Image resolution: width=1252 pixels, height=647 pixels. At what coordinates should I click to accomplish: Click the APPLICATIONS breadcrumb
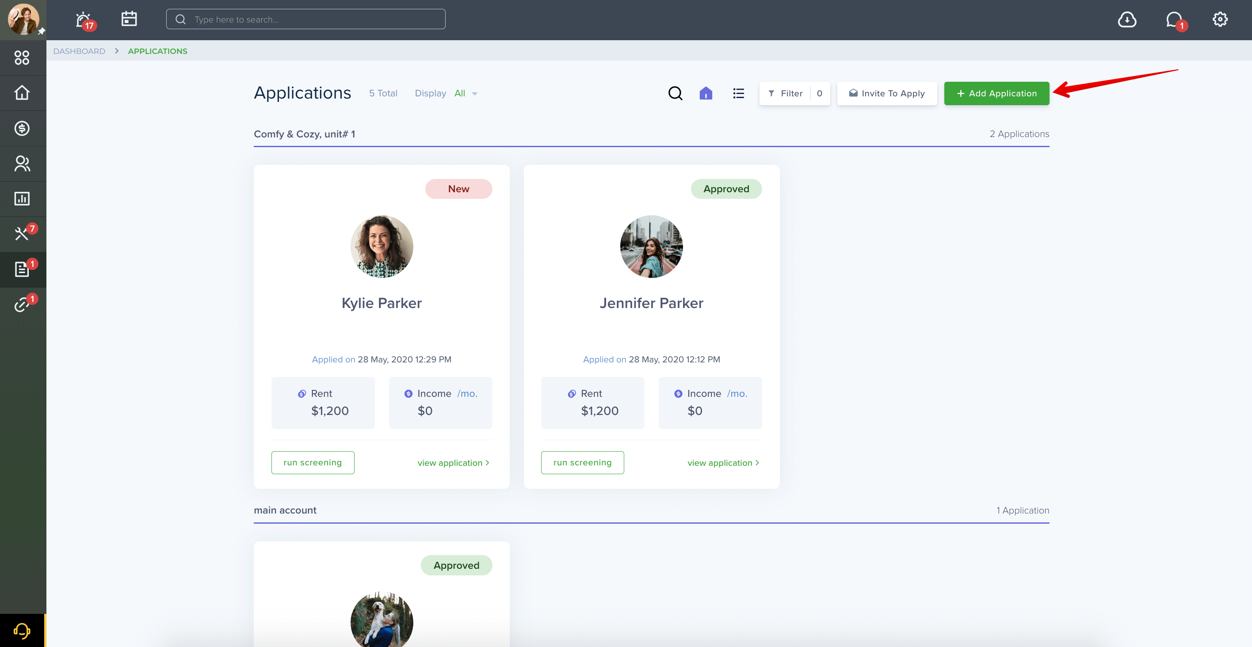(x=157, y=51)
